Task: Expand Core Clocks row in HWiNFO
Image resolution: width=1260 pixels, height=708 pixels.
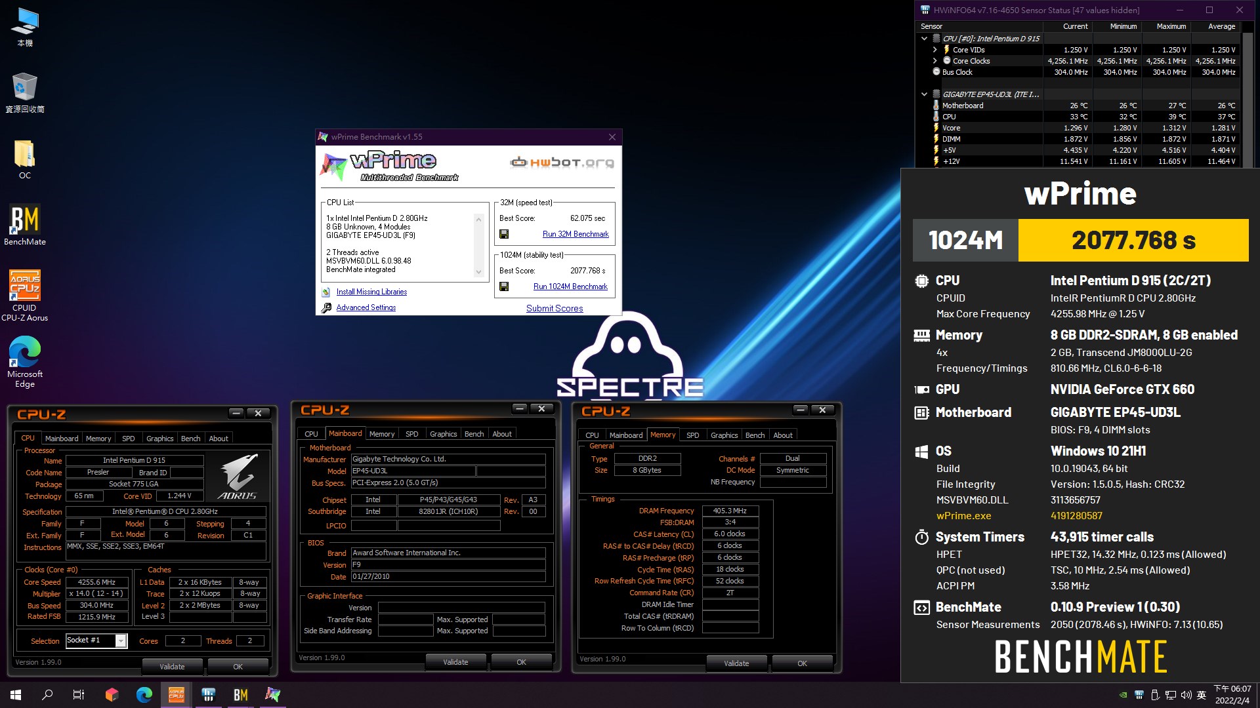Action: coord(935,61)
